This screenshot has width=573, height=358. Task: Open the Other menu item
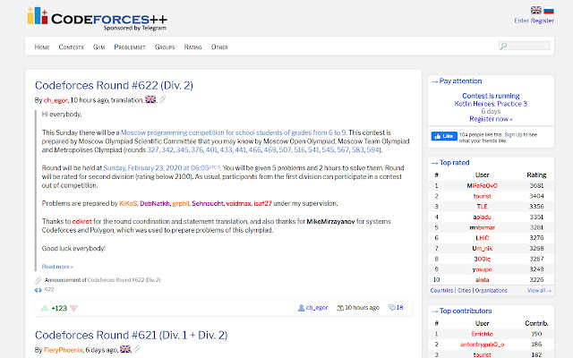tap(219, 47)
